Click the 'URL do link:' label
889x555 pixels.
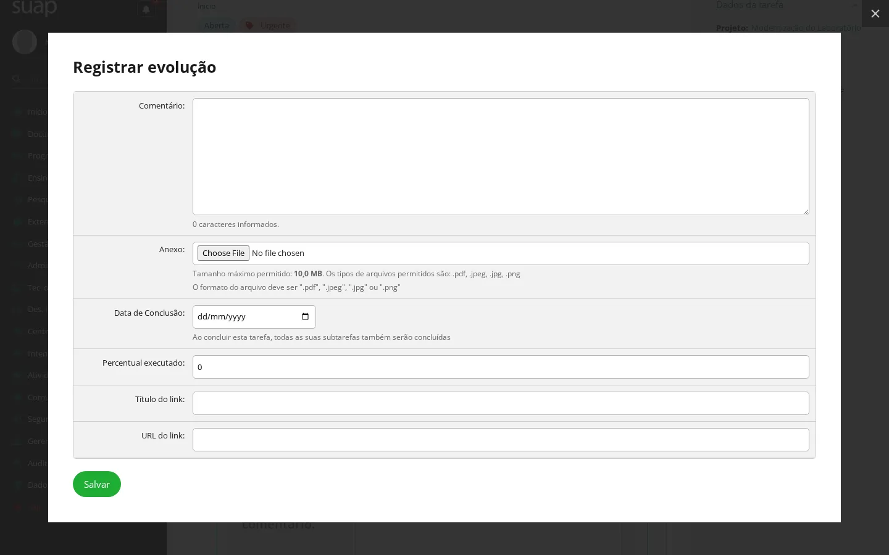coord(163,436)
